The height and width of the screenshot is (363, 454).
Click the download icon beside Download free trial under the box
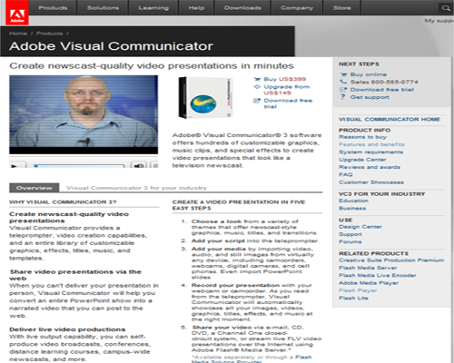point(257,101)
